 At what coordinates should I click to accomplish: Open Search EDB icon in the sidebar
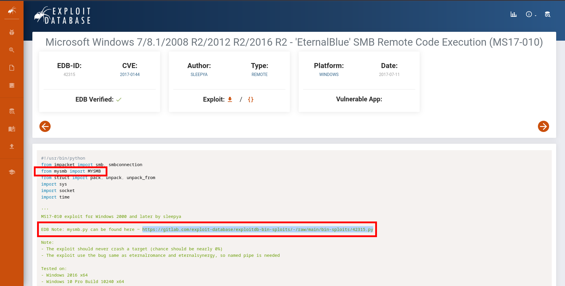(x=12, y=111)
